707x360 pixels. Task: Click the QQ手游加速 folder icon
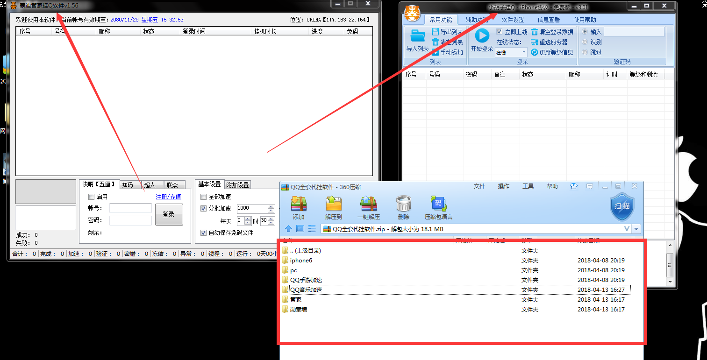pos(286,280)
